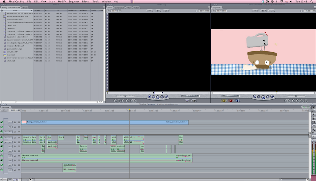The height and width of the screenshot is (181, 316).
Task: Switch to the Effects tab in Browser
Action: [25, 8]
